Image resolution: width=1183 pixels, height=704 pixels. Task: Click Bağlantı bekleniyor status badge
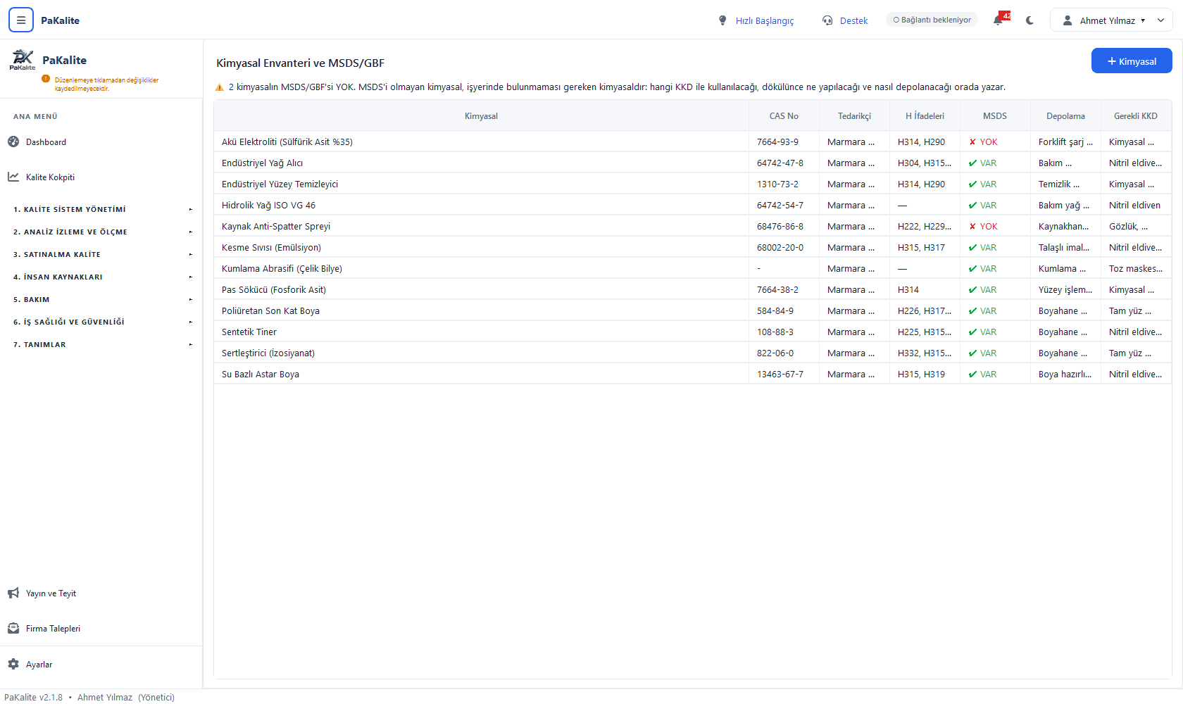click(932, 20)
